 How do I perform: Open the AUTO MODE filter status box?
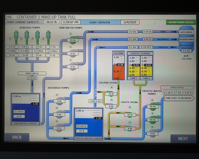(x=186, y=32)
